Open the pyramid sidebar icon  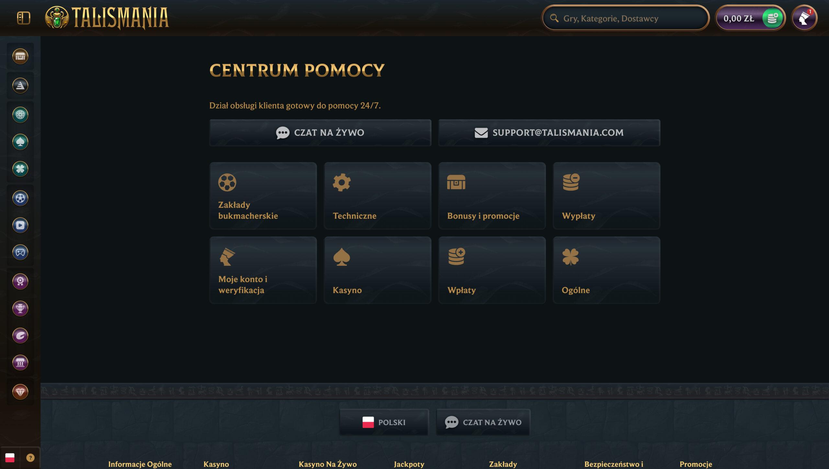[20, 86]
